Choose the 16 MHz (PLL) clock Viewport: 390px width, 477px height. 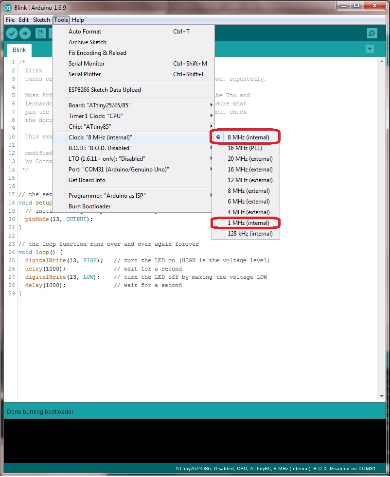click(246, 148)
